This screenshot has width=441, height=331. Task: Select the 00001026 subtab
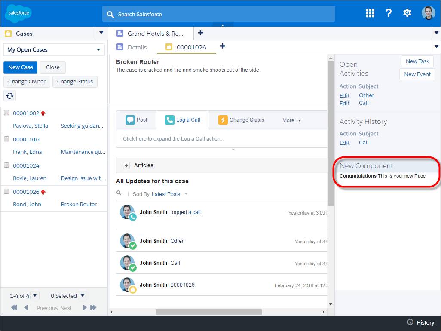186,47
